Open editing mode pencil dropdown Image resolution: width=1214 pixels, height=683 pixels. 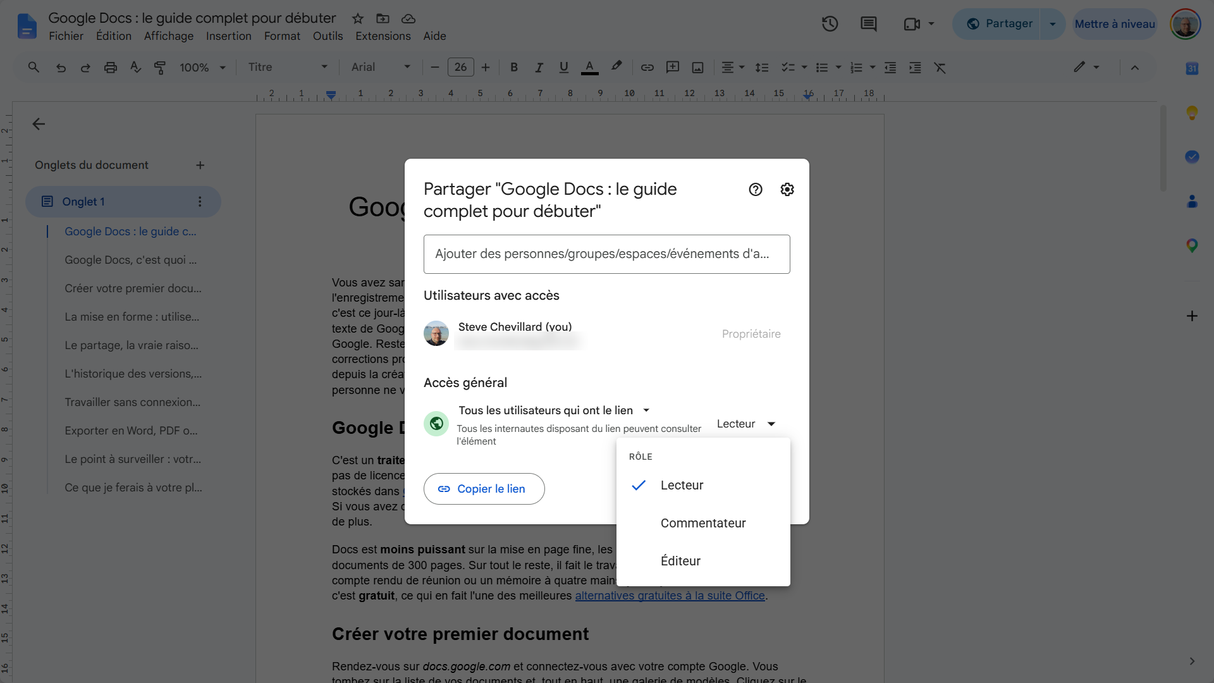click(x=1086, y=67)
